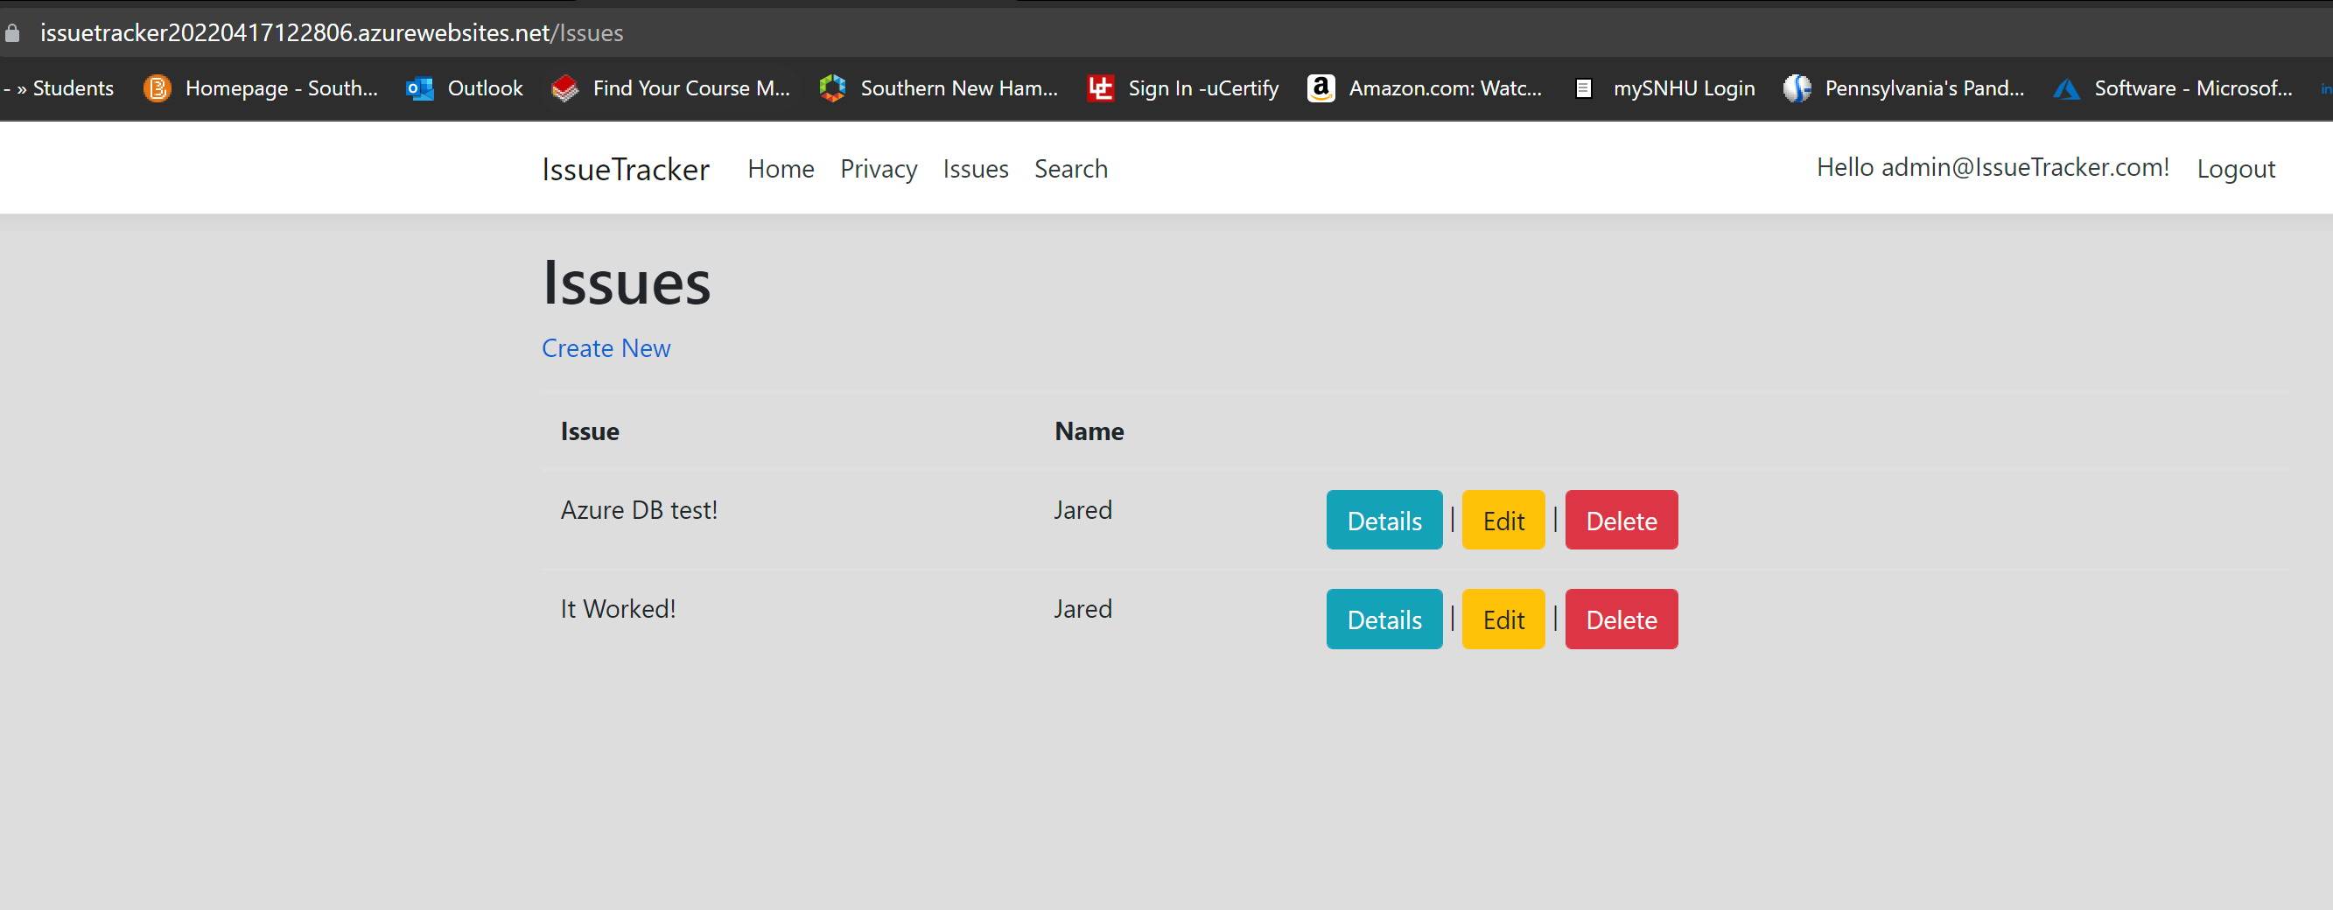Screen dimensions: 2333x910
Task: View Details for Azure DB test! issue
Action: (x=1384, y=520)
